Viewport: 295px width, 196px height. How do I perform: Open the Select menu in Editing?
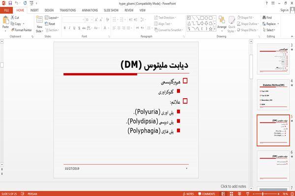tap(269, 30)
